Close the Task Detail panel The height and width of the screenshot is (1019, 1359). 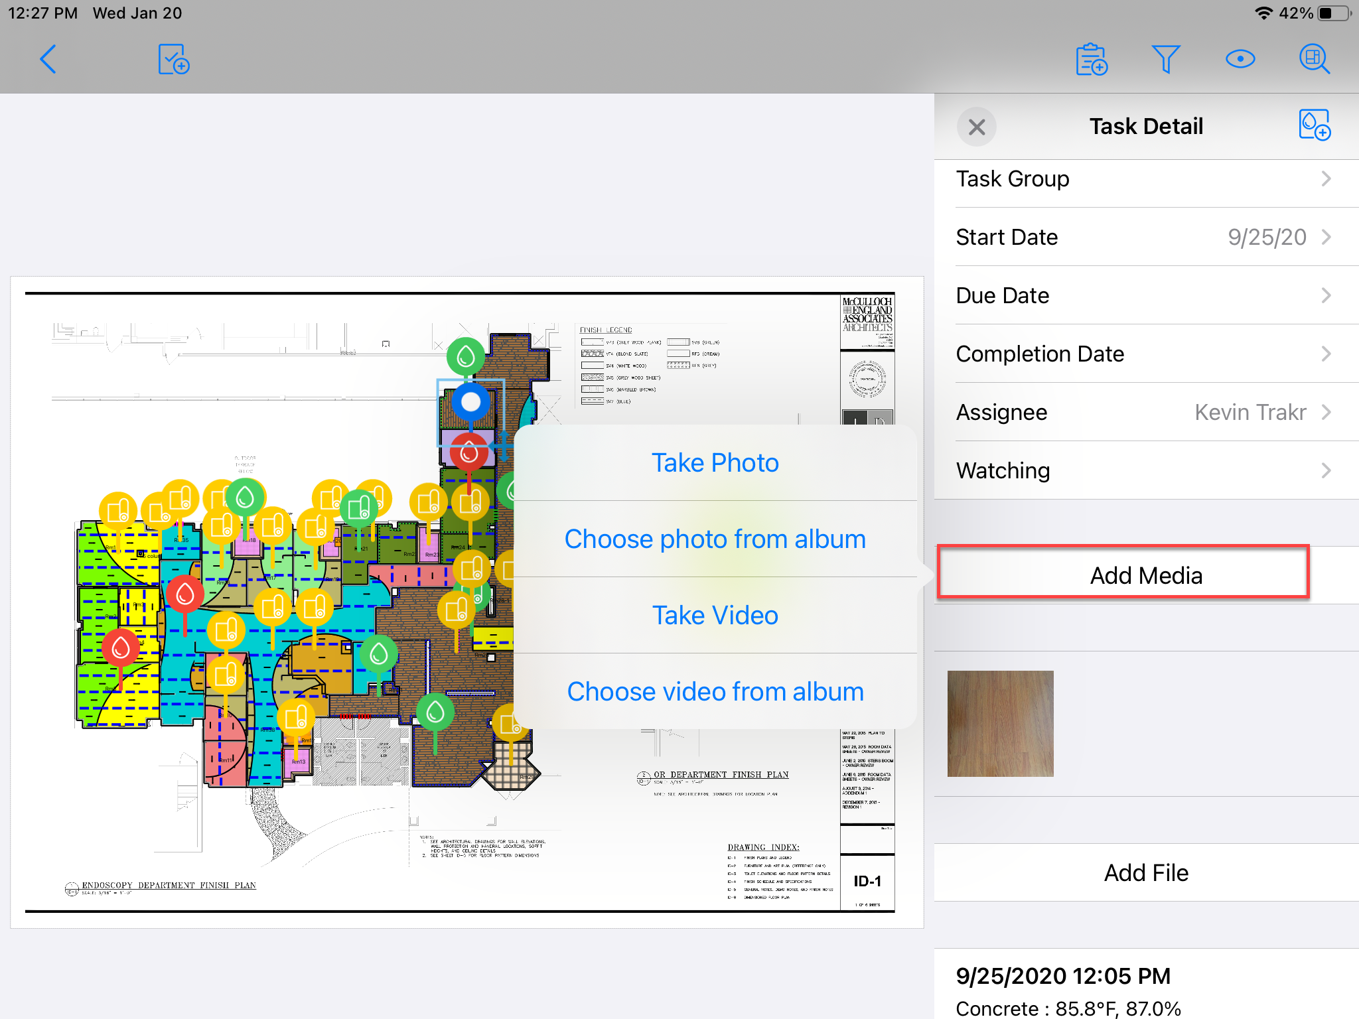(x=977, y=127)
